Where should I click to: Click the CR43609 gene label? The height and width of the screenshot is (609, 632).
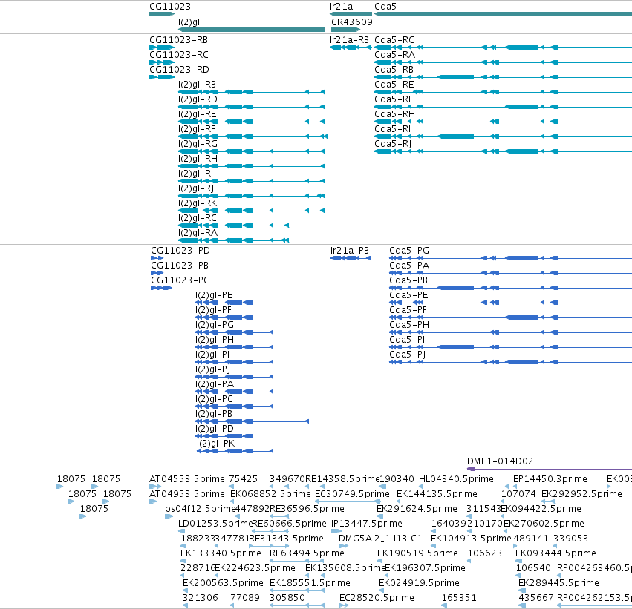(351, 22)
